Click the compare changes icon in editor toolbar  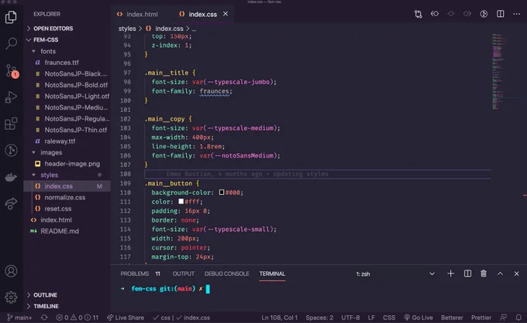[418, 14]
